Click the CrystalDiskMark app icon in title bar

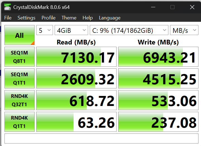(8, 7)
